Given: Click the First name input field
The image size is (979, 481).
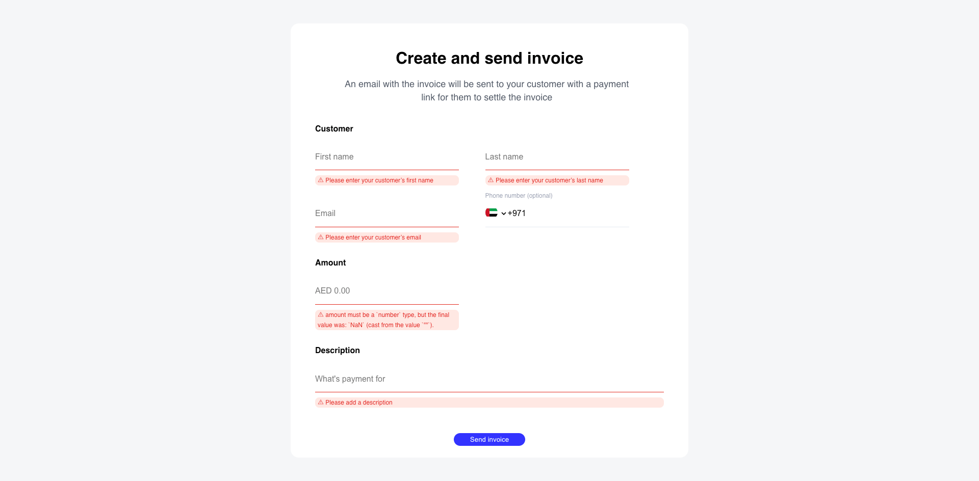Looking at the screenshot, I should click(387, 158).
